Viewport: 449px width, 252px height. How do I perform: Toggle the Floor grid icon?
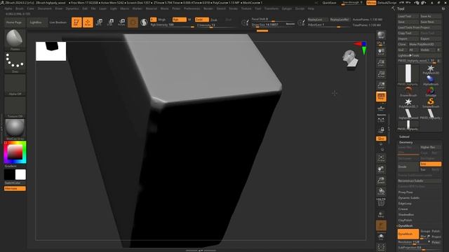click(x=381, y=108)
